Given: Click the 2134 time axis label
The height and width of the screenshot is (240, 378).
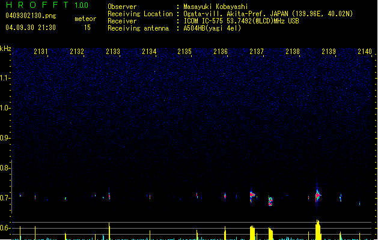Looking at the screenshot, I should pos(149,52).
